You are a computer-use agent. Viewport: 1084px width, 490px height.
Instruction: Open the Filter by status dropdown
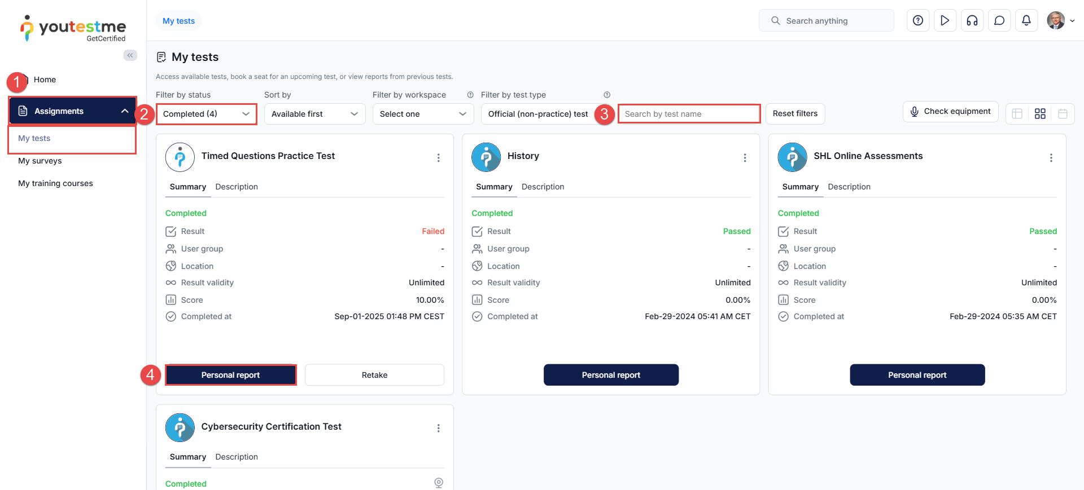click(206, 114)
